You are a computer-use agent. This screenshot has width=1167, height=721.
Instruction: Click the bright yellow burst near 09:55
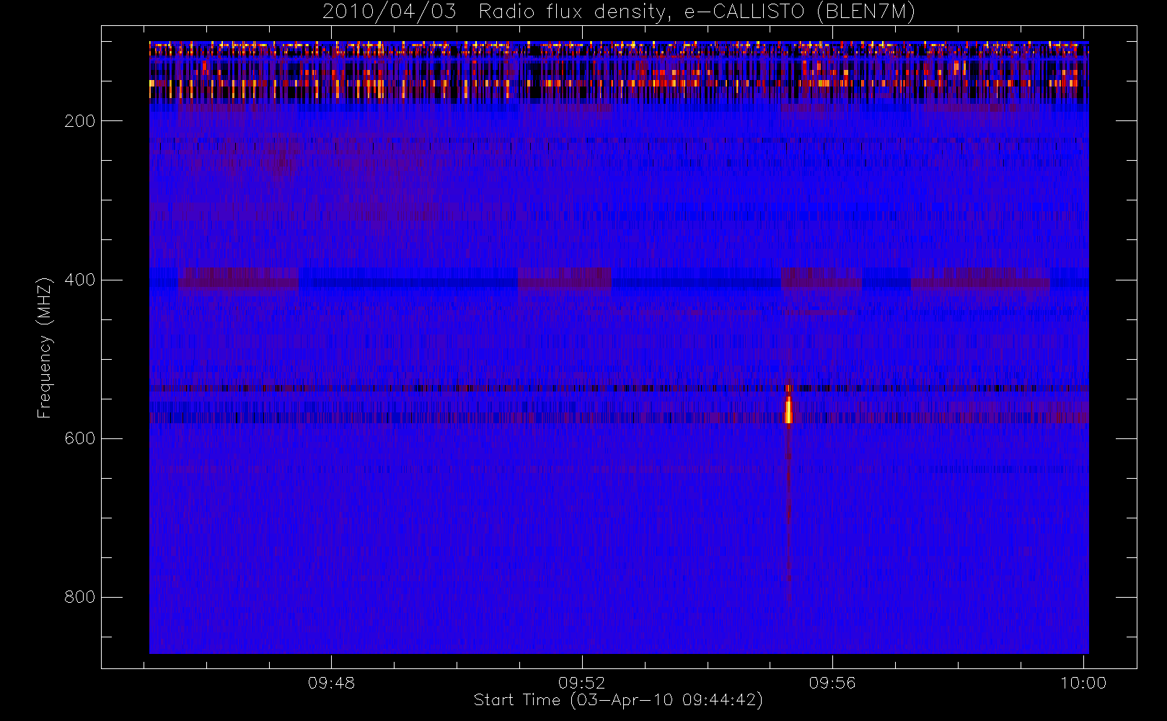(x=788, y=409)
